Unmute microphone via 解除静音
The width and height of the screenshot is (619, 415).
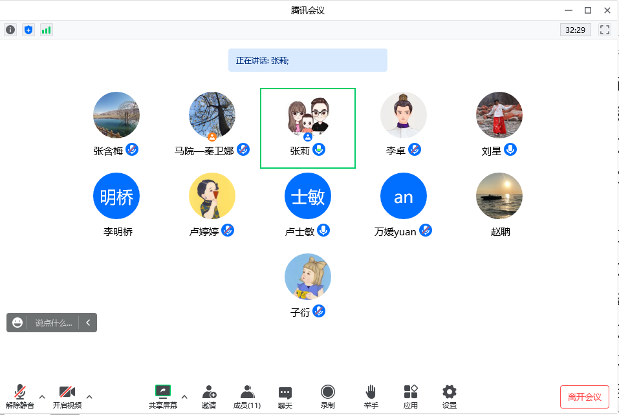(x=20, y=396)
